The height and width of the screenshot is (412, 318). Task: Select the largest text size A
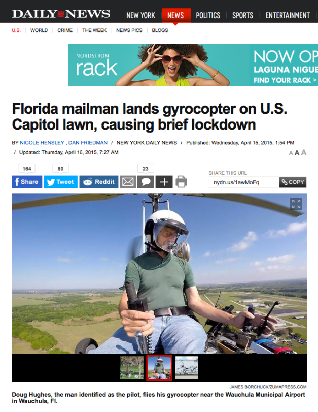point(304,152)
